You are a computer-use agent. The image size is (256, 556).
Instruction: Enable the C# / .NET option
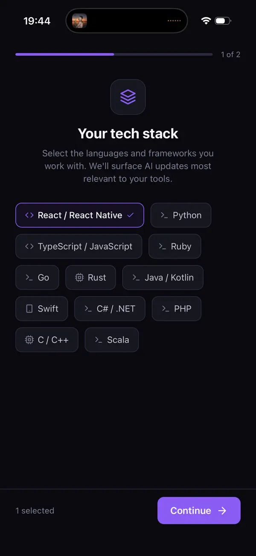(x=110, y=309)
